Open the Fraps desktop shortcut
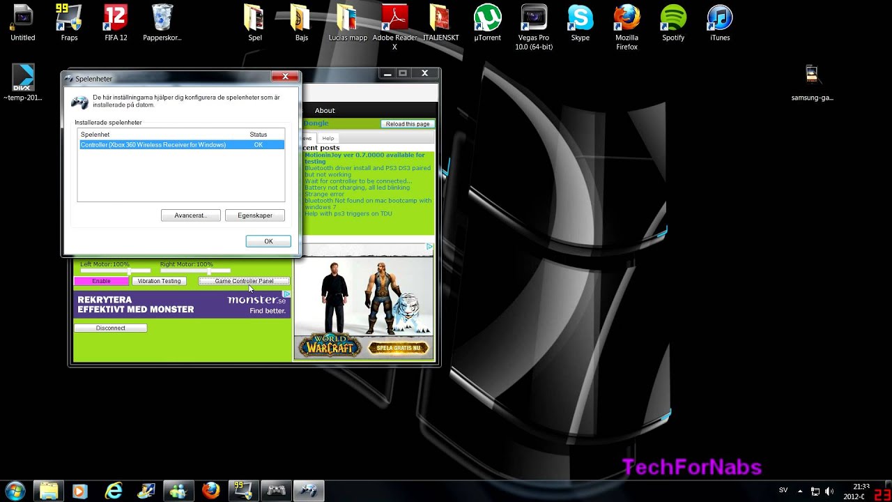Viewport: 892px width, 502px height. [69, 21]
